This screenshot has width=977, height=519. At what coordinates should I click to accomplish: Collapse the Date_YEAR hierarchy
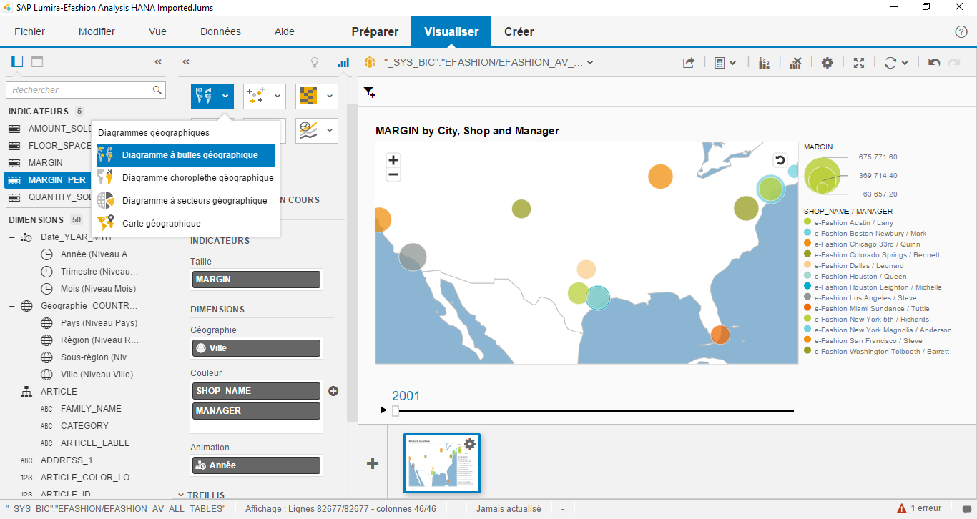[12, 237]
